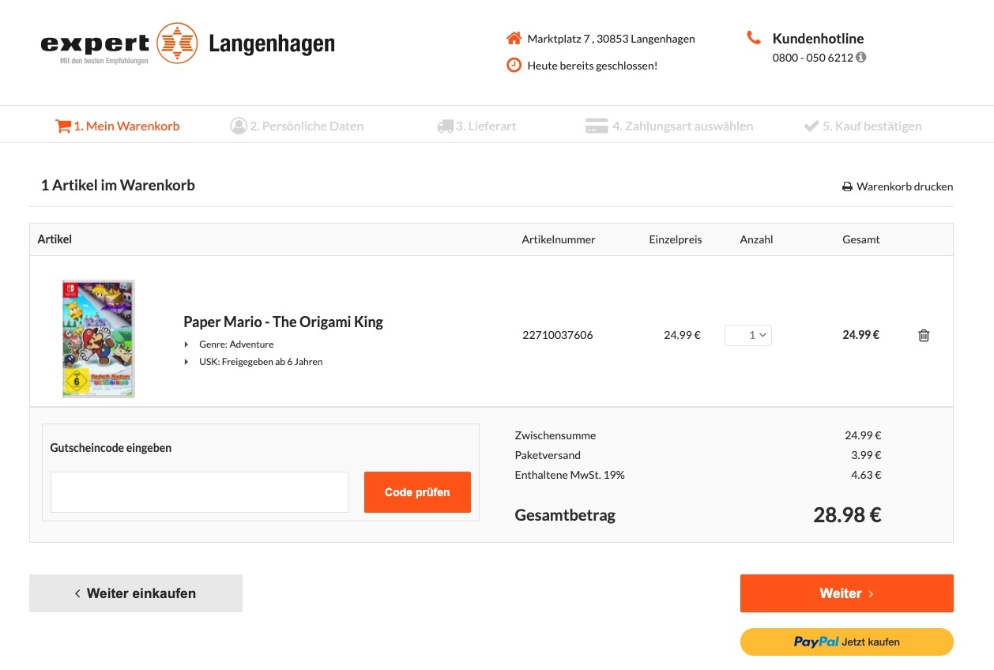Open the Anzahl quantity dropdown
This screenshot has width=994, height=670.
coord(748,335)
